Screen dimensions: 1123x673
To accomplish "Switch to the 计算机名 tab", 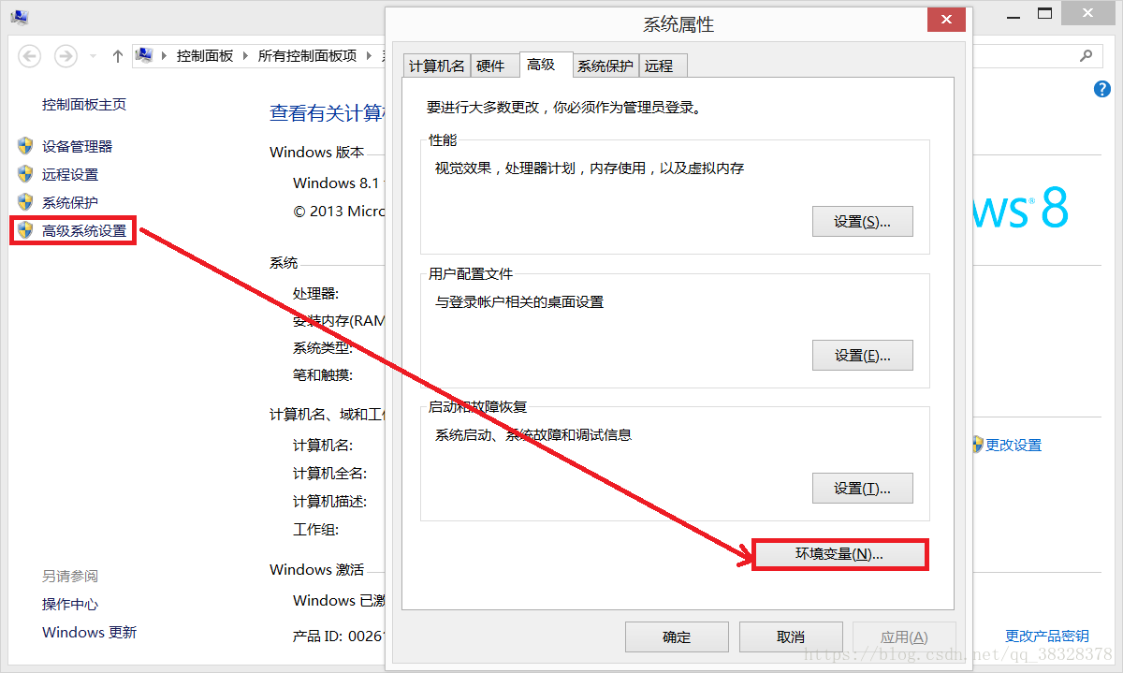I will coord(437,66).
